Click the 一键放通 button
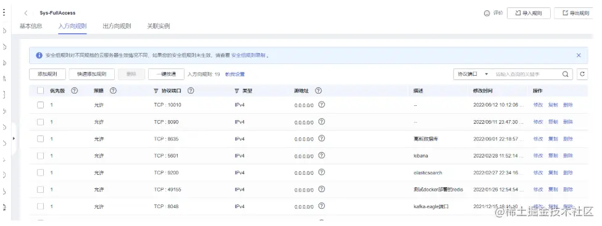Viewport: 602px width, 226px height. (x=166, y=75)
